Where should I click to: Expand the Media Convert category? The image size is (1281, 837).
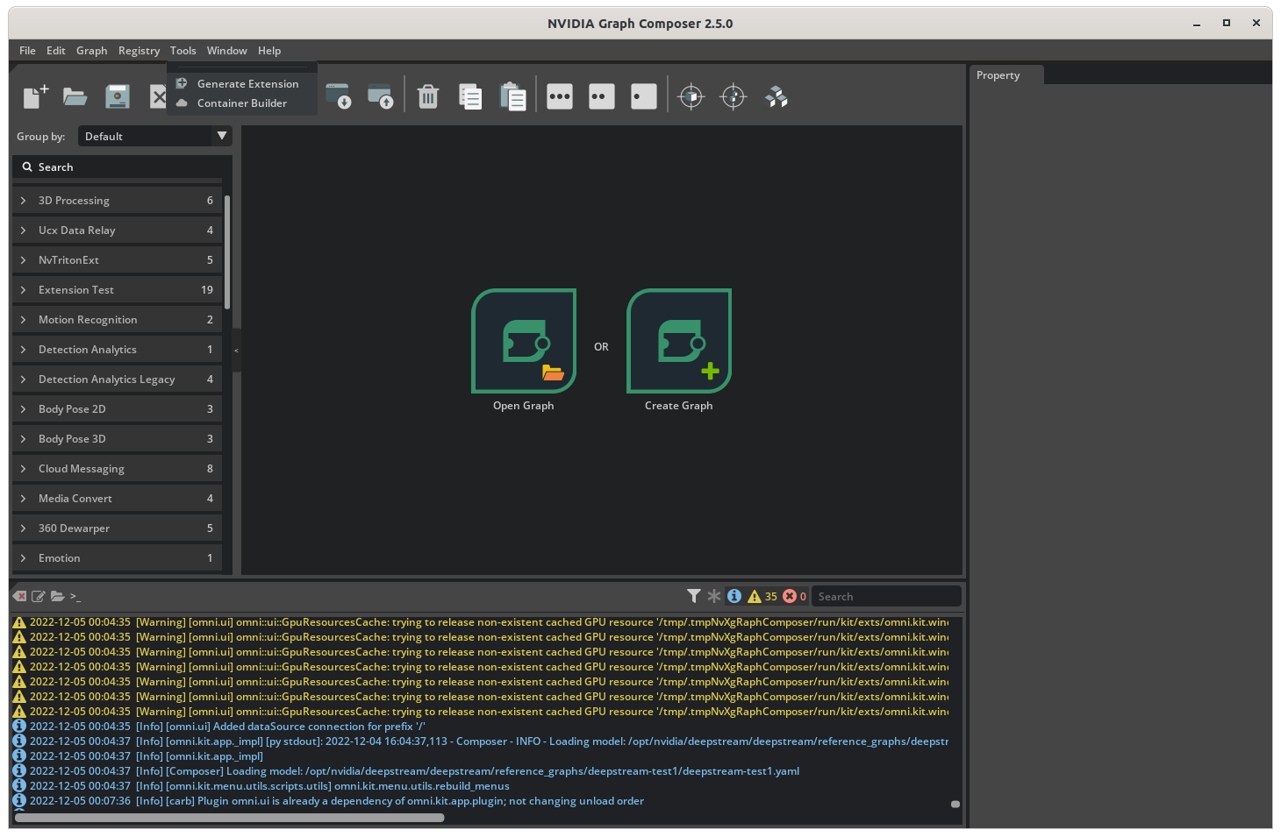(x=118, y=499)
